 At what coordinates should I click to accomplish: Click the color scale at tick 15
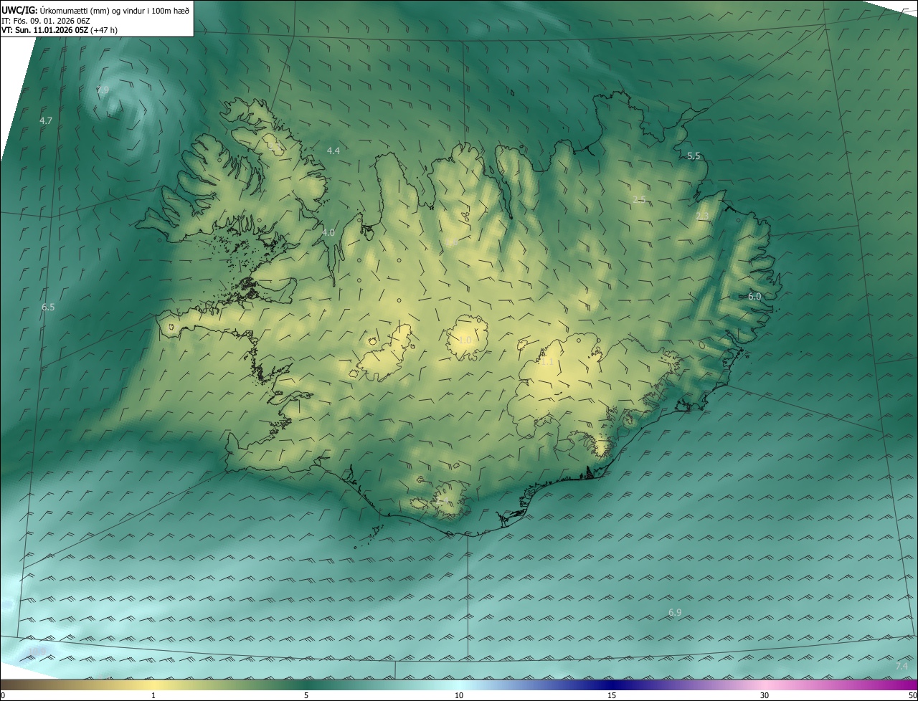pos(612,696)
